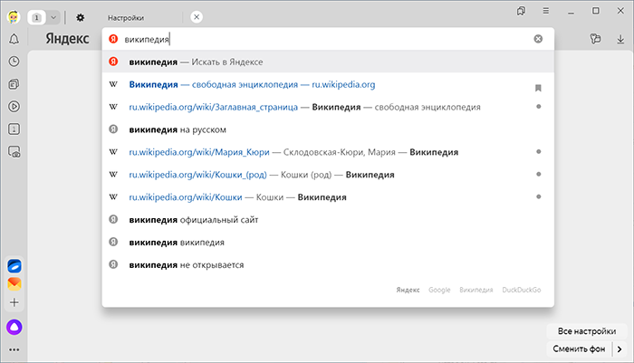
Task: Select suggestion википедия не открывается
Action: pyautogui.click(x=328, y=265)
